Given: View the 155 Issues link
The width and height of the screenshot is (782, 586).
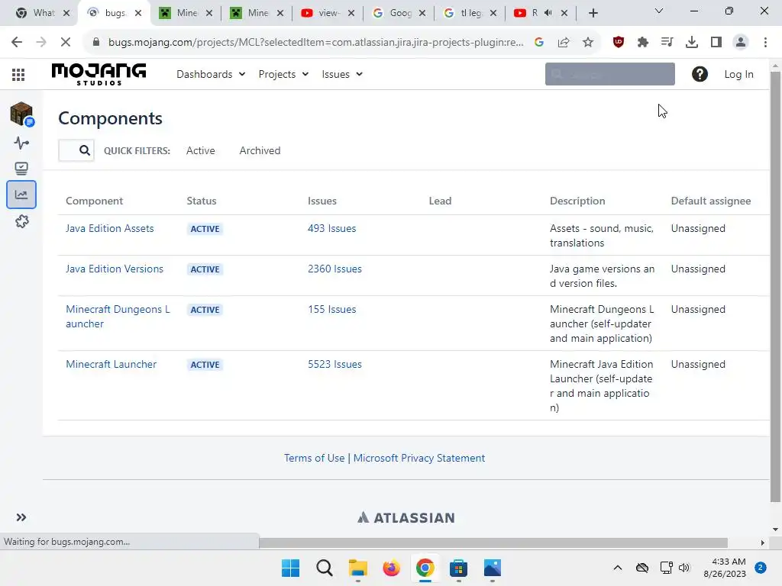Looking at the screenshot, I should click(331, 309).
